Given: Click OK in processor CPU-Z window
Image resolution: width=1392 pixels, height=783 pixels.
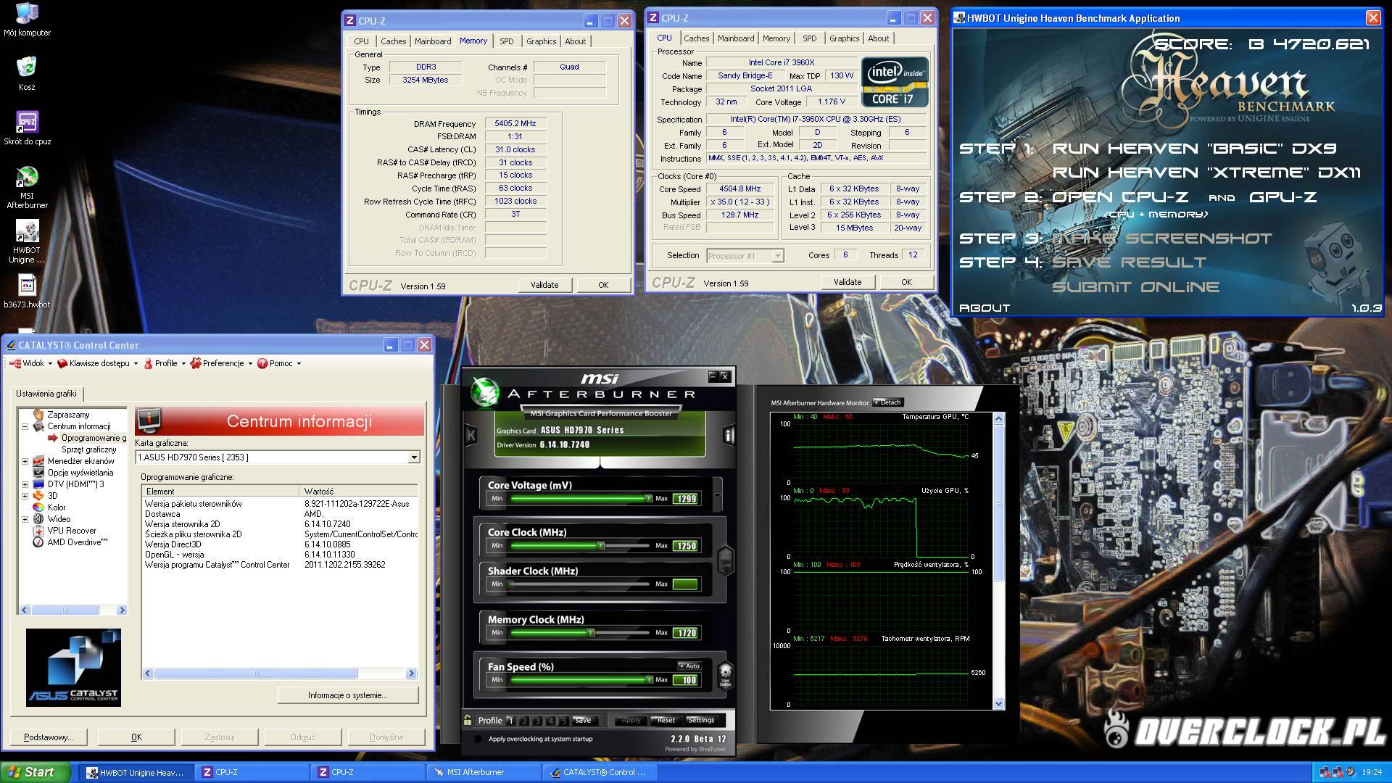Looking at the screenshot, I should pos(906,282).
